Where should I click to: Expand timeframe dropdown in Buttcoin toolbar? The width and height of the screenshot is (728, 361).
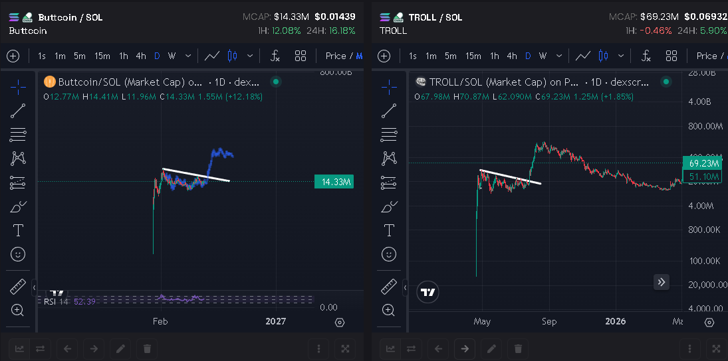point(188,56)
